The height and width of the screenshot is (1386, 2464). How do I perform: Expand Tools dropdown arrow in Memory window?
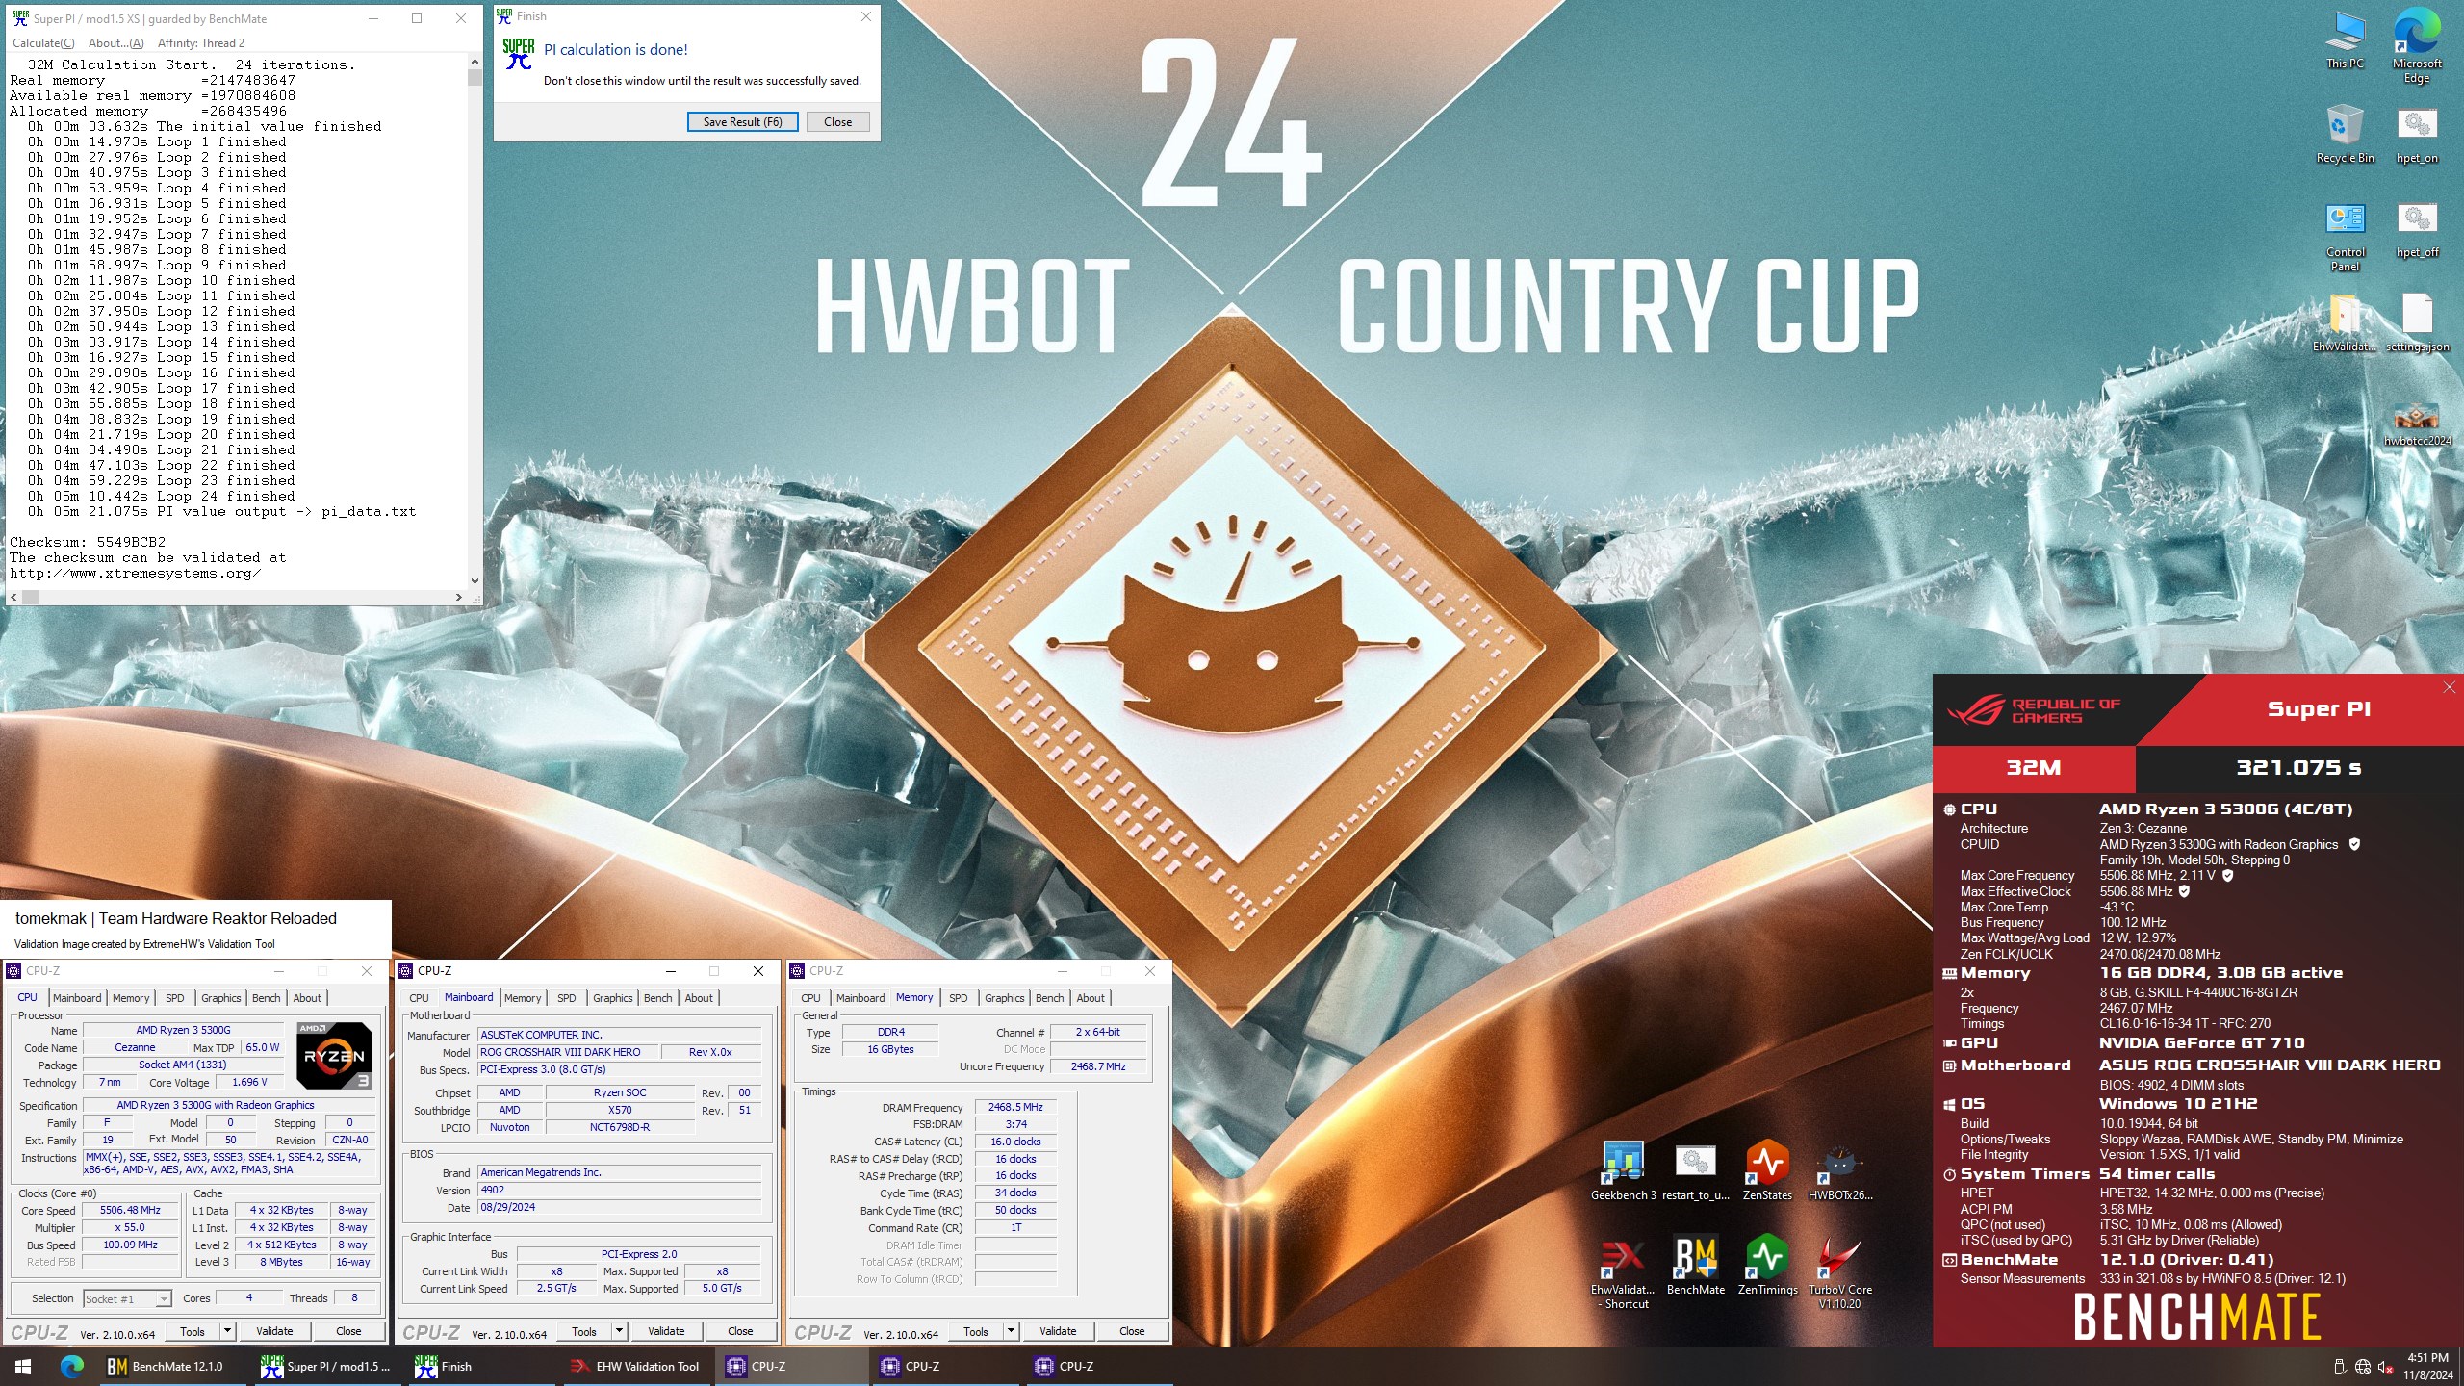(1011, 1331)
